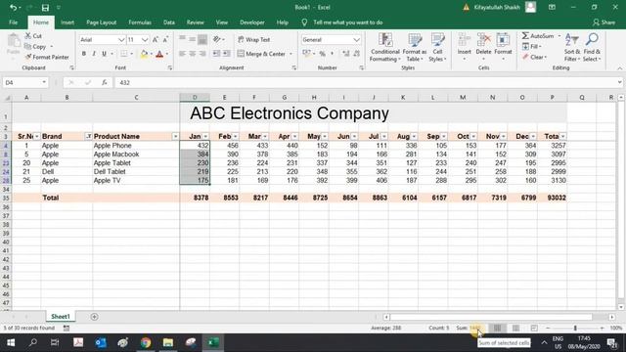Open Dec column filter dropdown
This screenshot has height=352, width=626.
533,137
